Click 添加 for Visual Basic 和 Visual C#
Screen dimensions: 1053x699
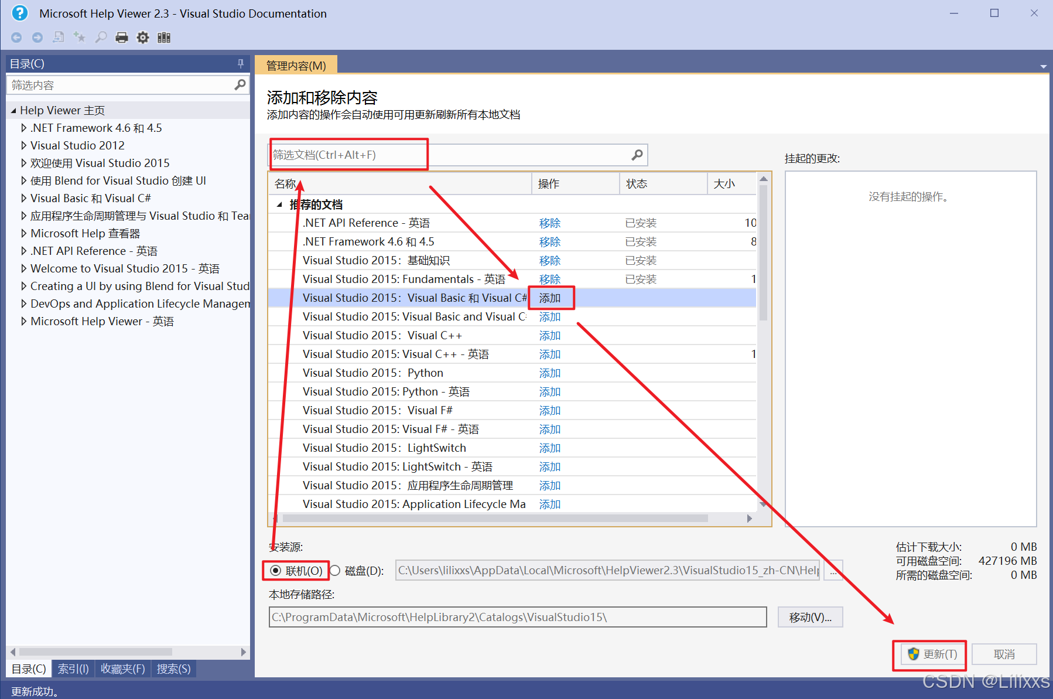550,298
